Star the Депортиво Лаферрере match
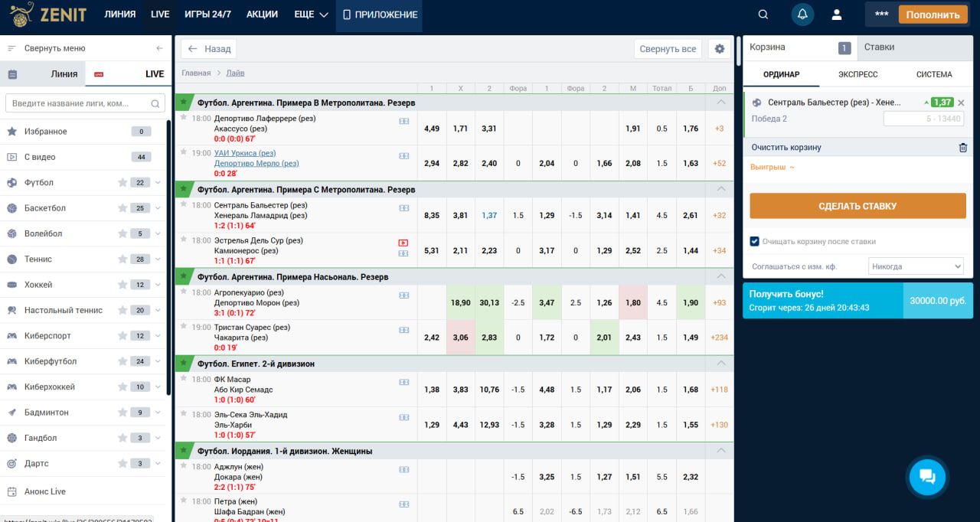 (184, 117)
